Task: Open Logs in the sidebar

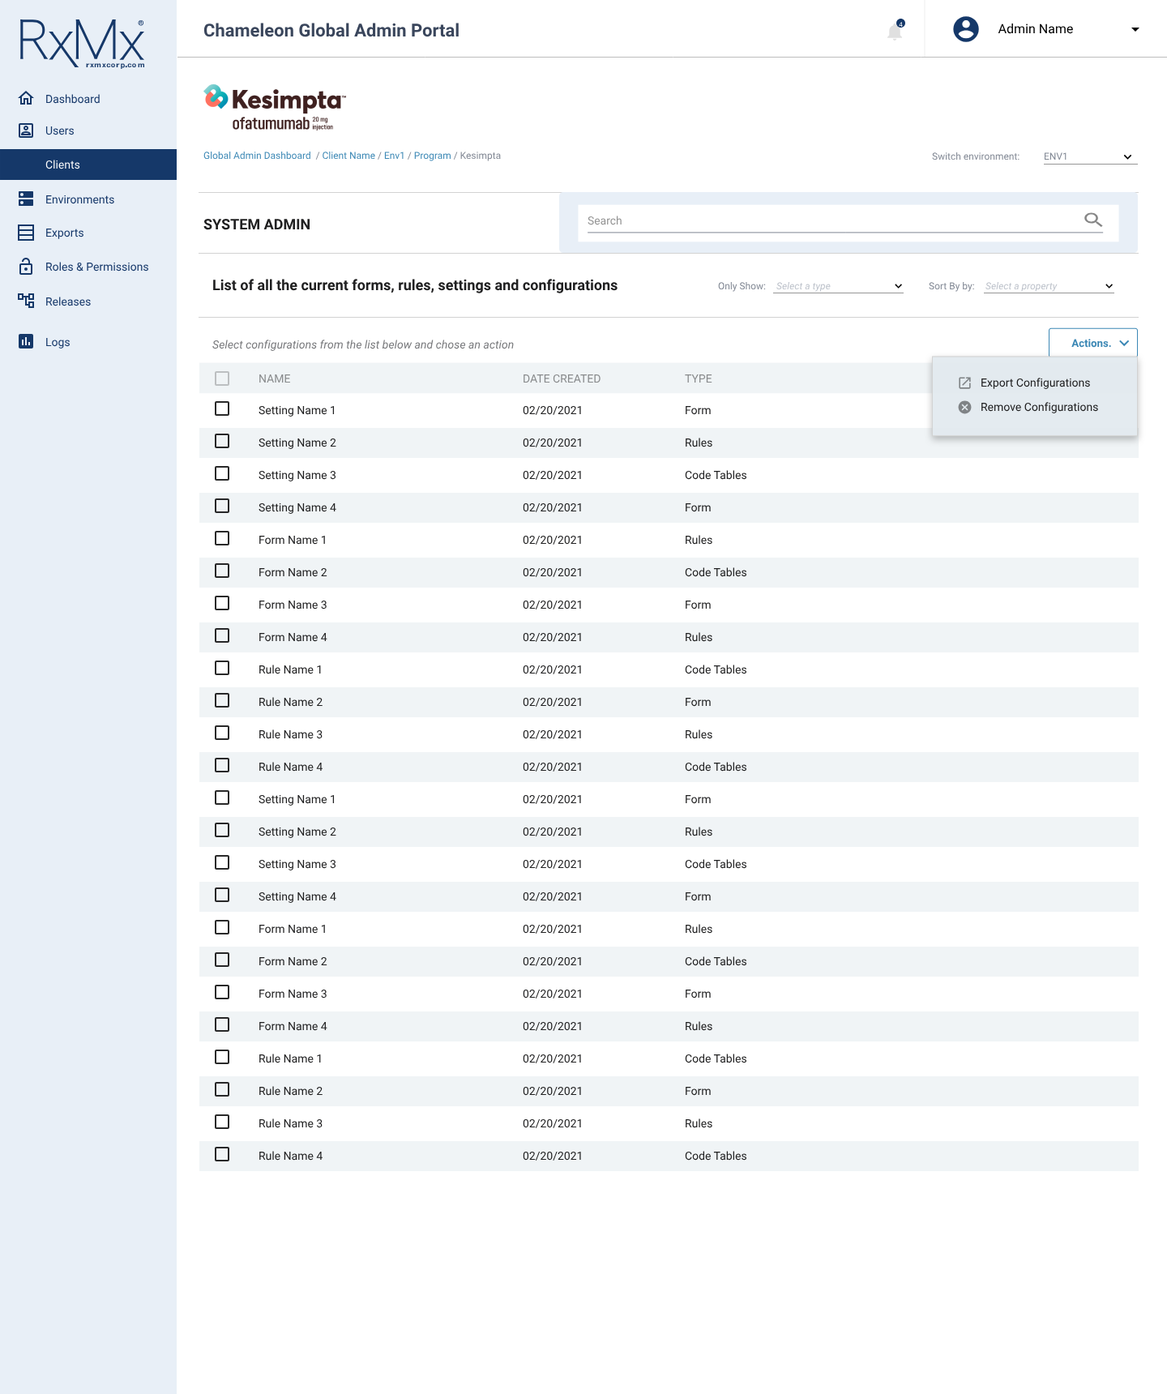Action: [58, 342]
